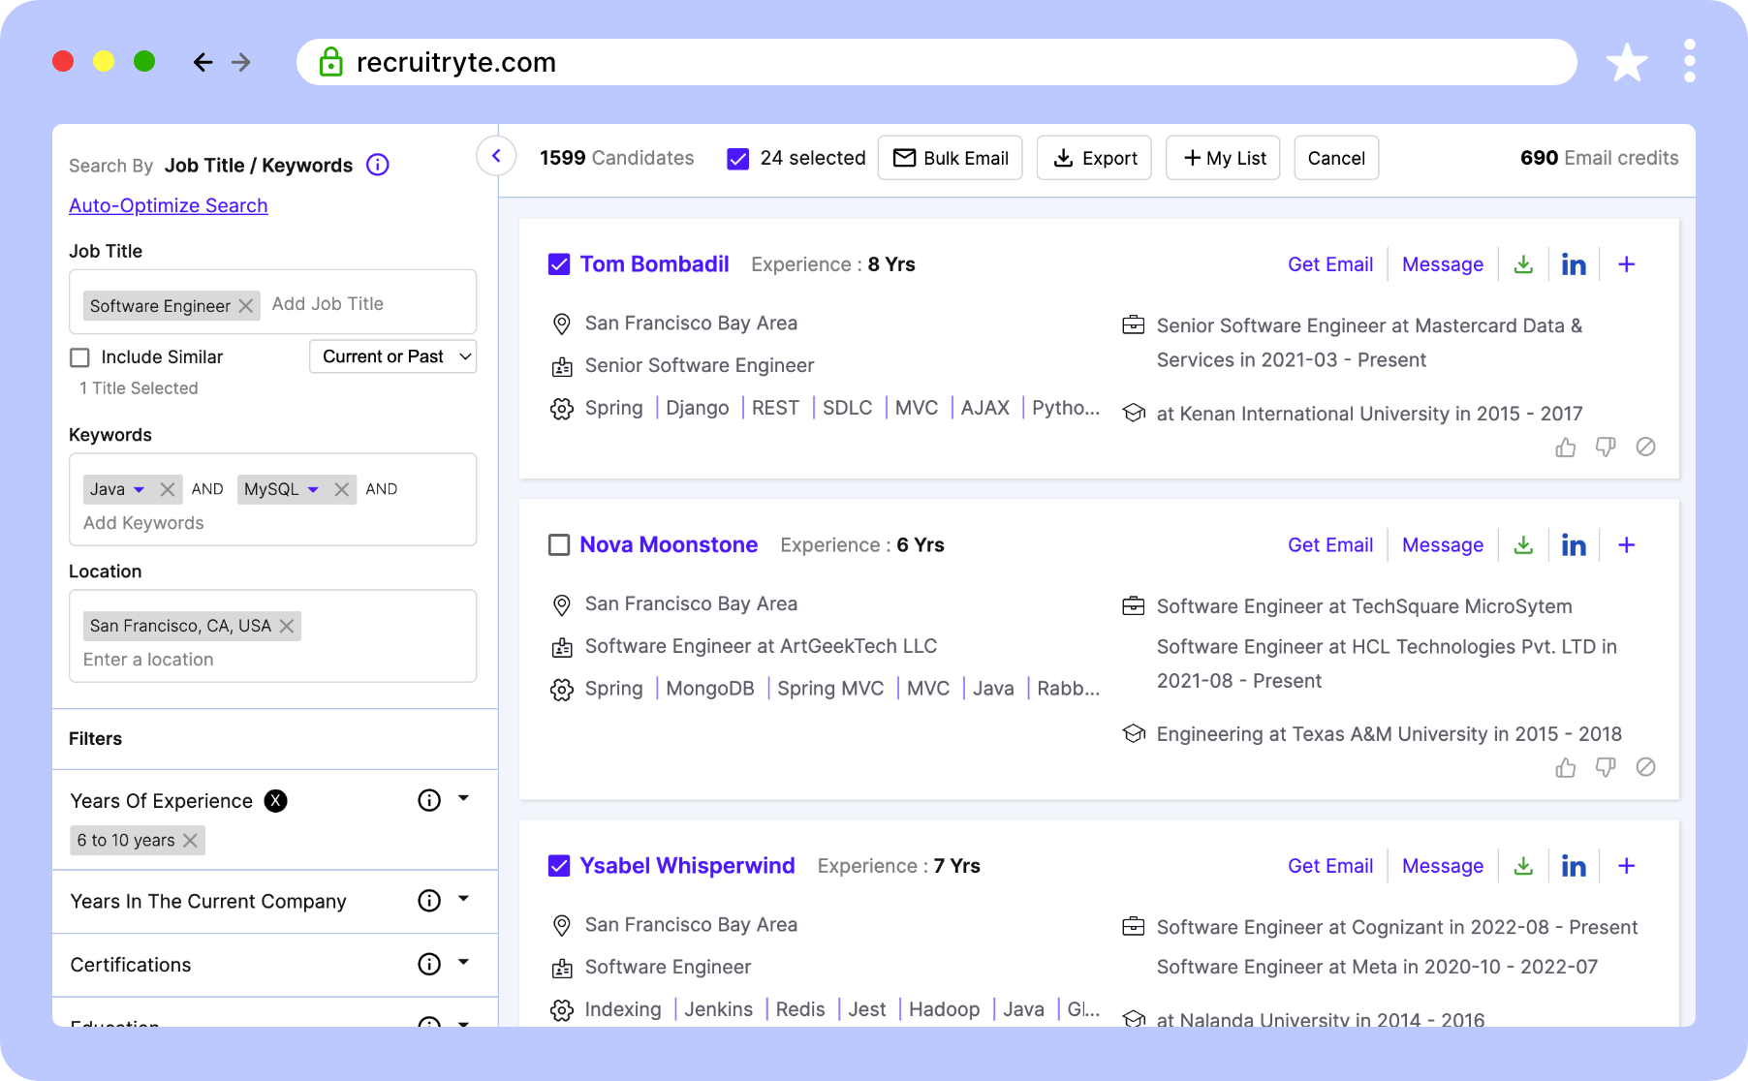Get Email for Ysabel Whisperwind
Image resolution: width=1748 pixels, height=1081 pixels.
pos(1329,865)
